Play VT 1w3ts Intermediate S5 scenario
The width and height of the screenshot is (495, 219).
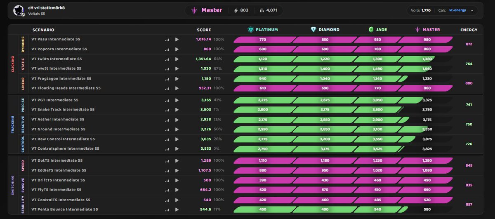[177, 59]
